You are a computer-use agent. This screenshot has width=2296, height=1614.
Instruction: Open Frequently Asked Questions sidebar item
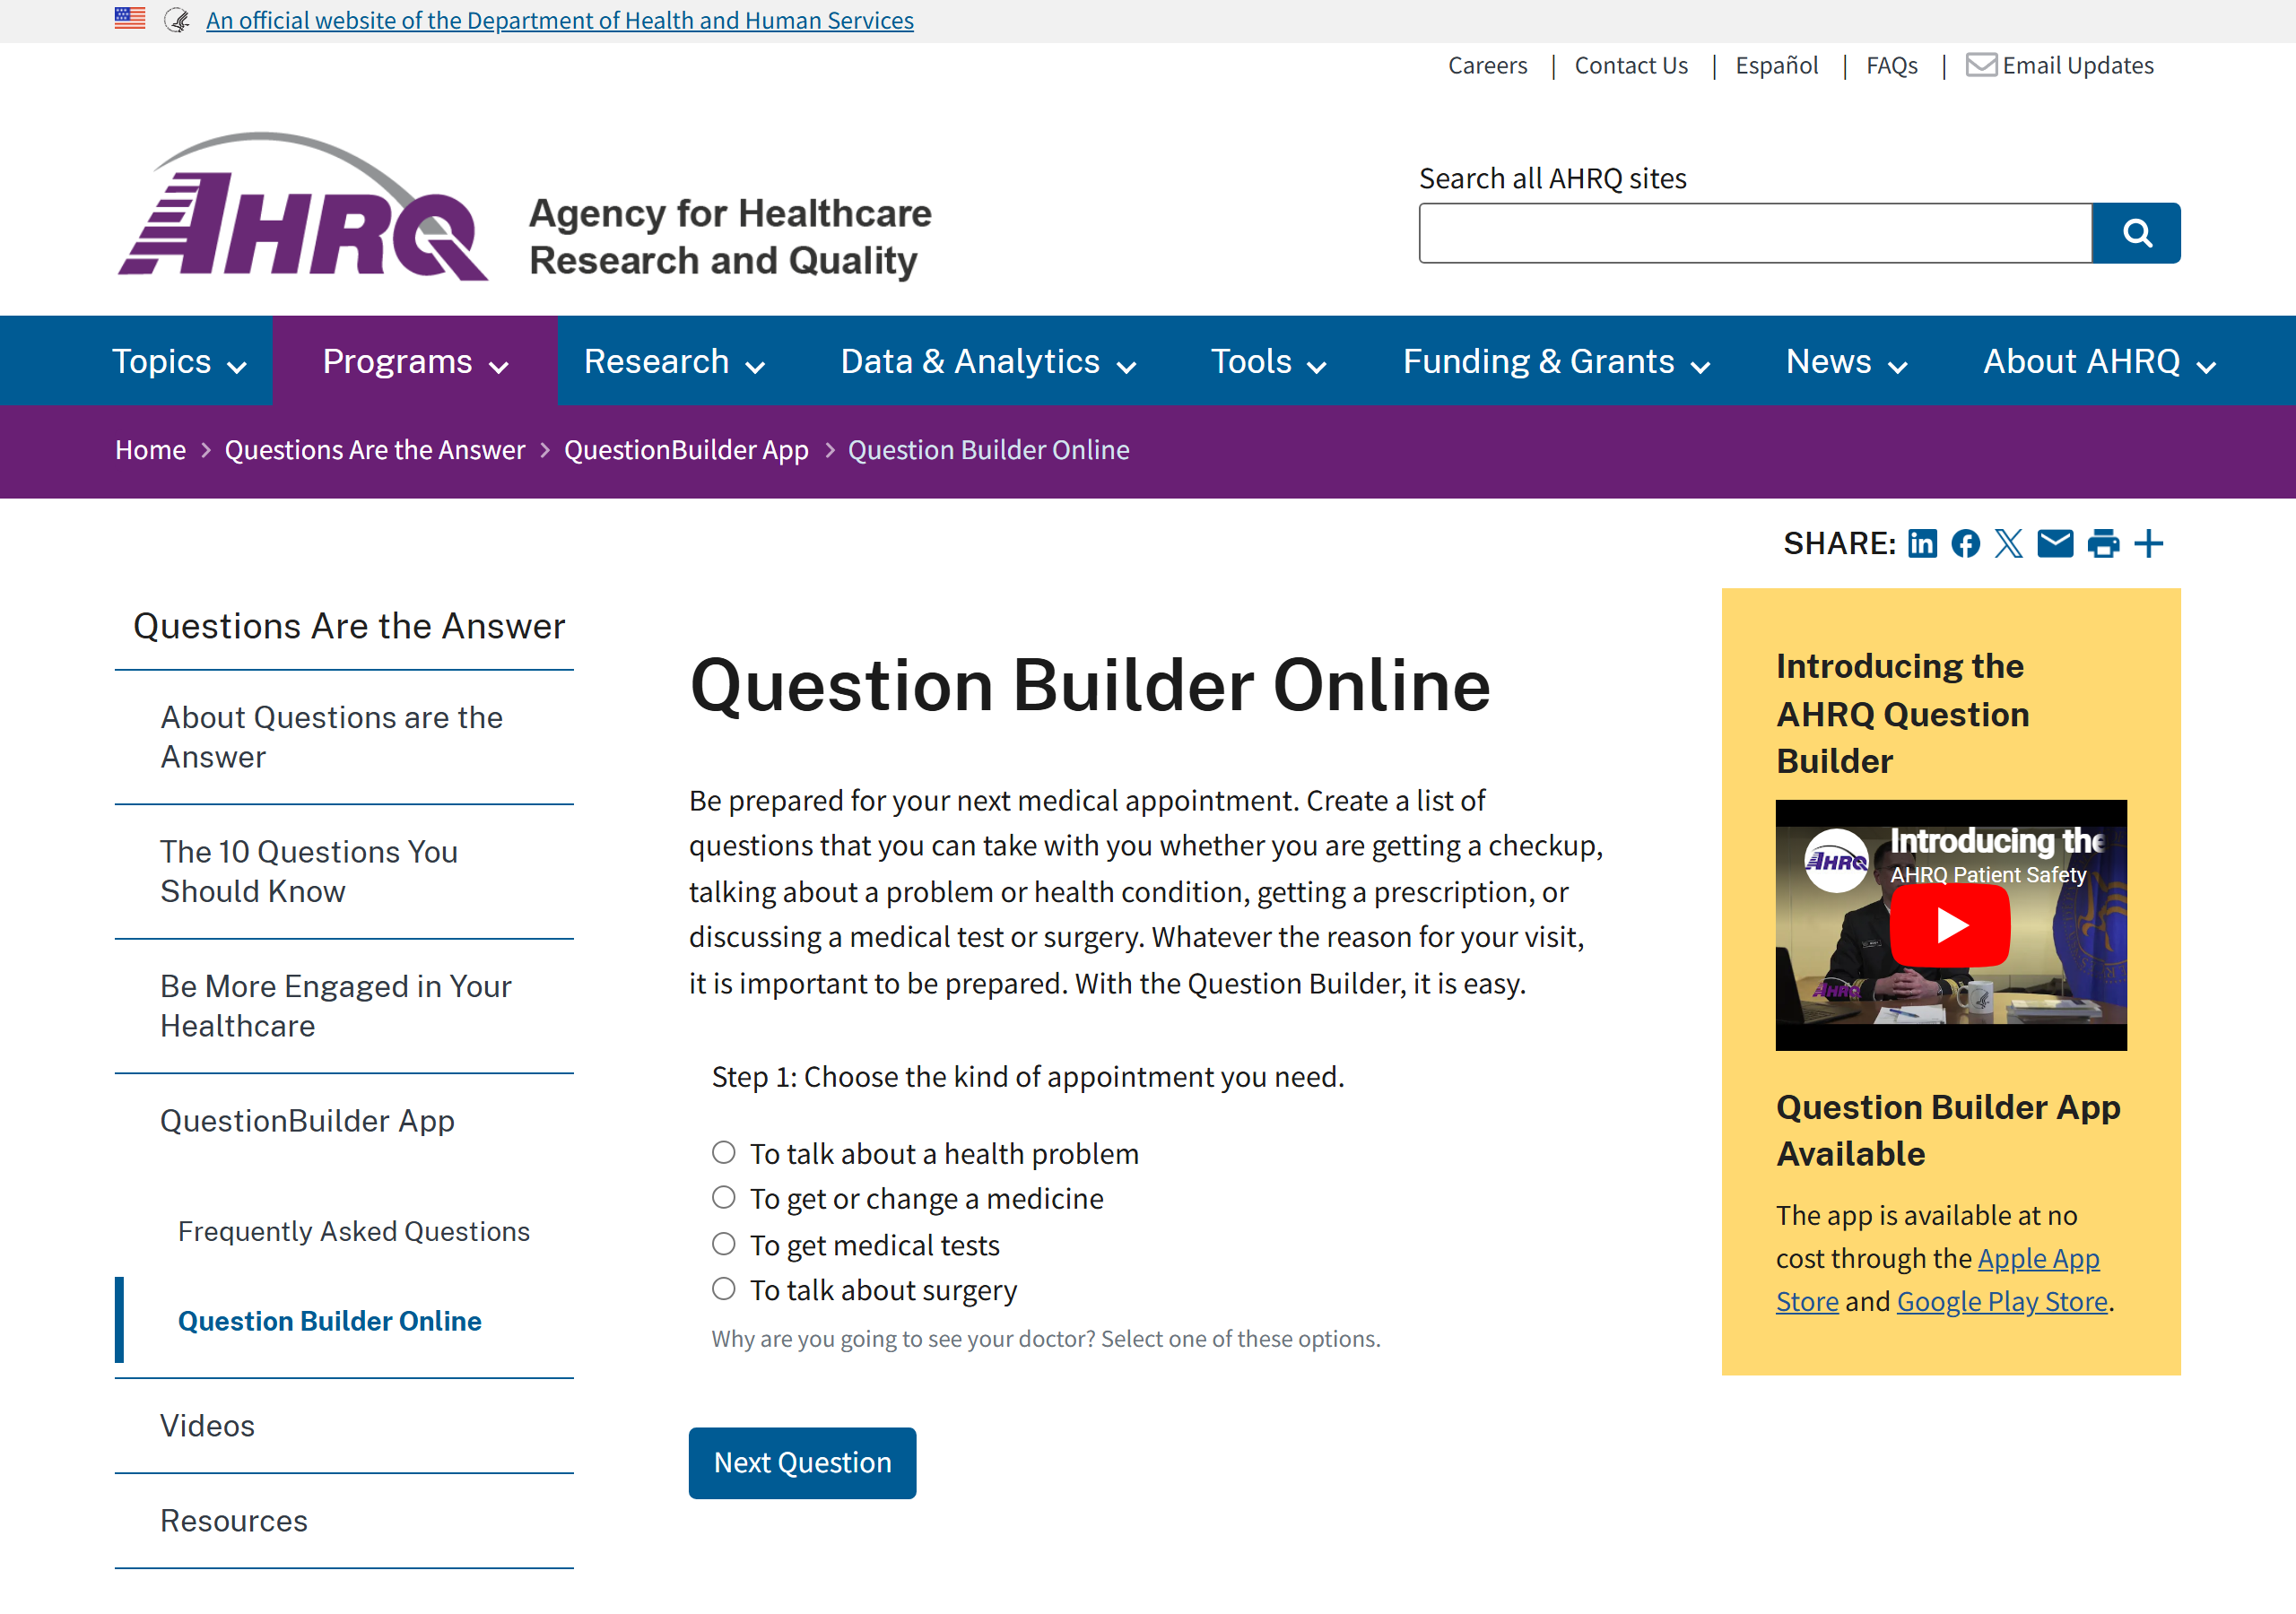353,1231
